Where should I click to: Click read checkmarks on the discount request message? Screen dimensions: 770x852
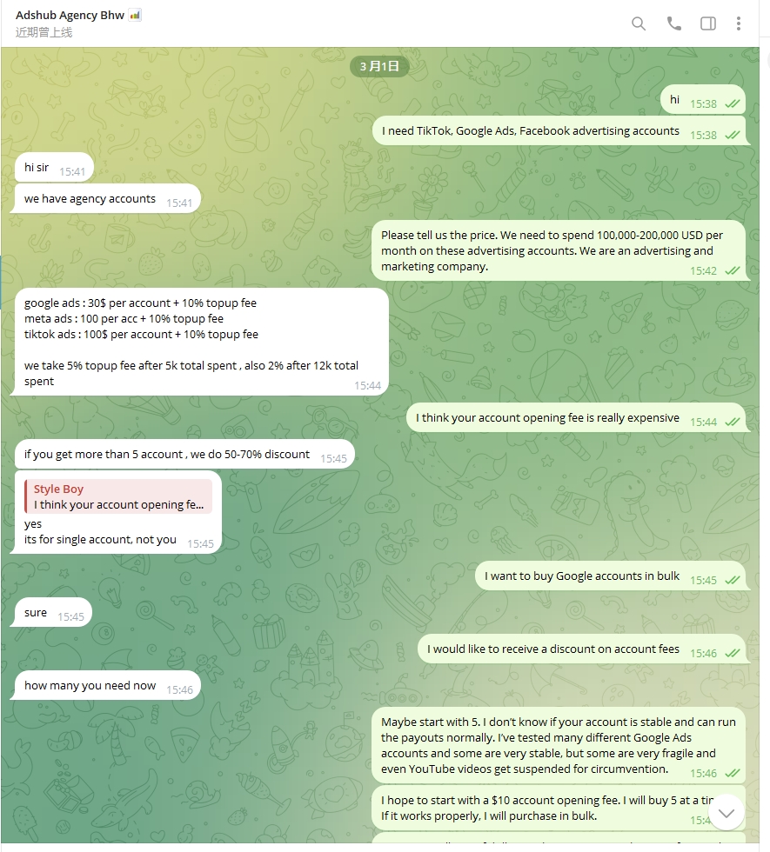coord(733,654)
